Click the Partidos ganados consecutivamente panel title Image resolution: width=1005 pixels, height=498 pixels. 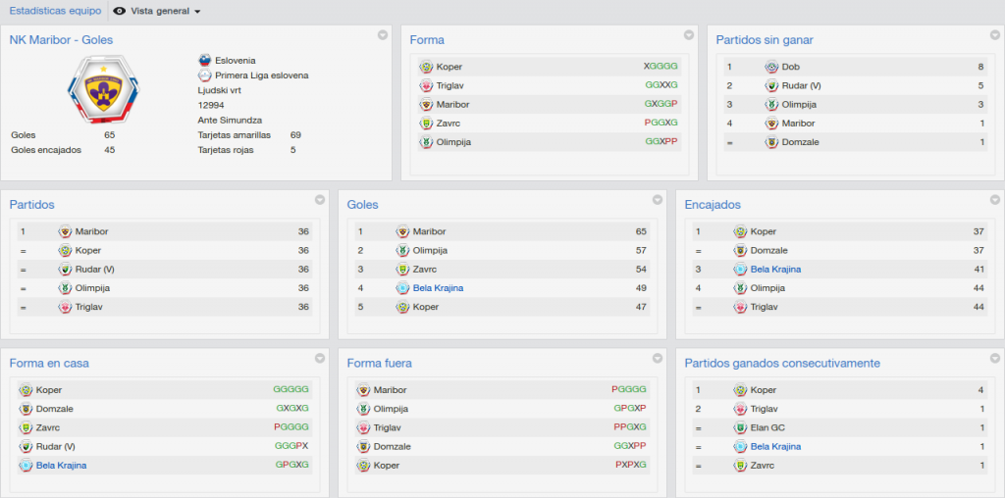(782, 364)
